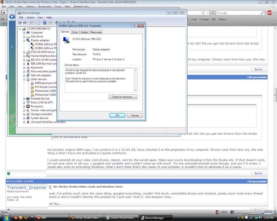The image size is (277, 221).
Task: Click the red ABP Adblock Plus icon
Action: pos(270,13)
